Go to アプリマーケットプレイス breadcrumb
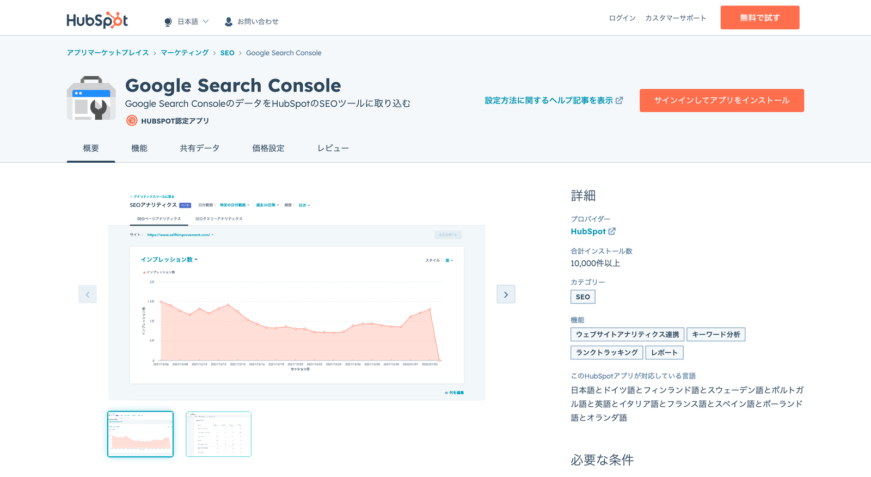The height and width of the screenshot is (477, 871). [x=108, y=53]
